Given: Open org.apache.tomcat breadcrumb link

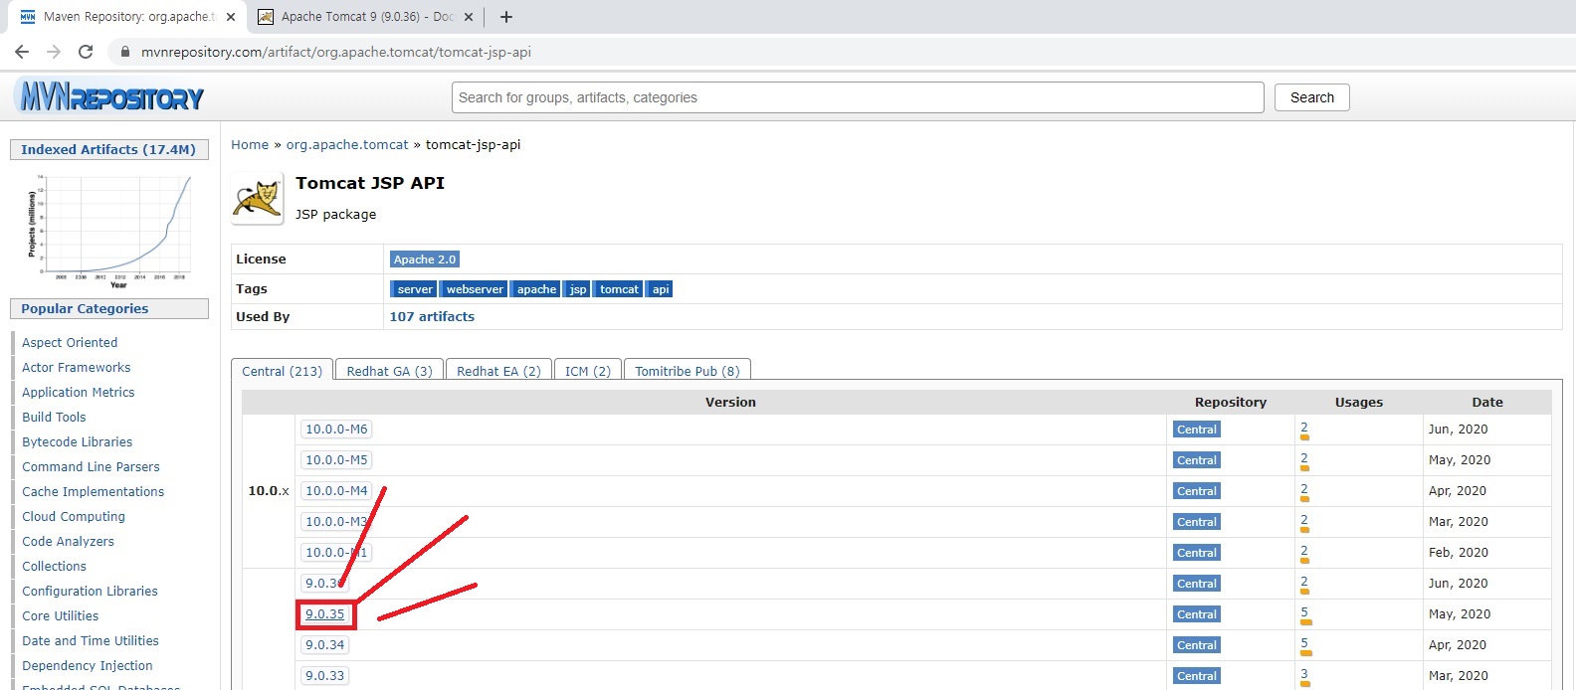Looking at the screenshot, I should click(347, 144).
